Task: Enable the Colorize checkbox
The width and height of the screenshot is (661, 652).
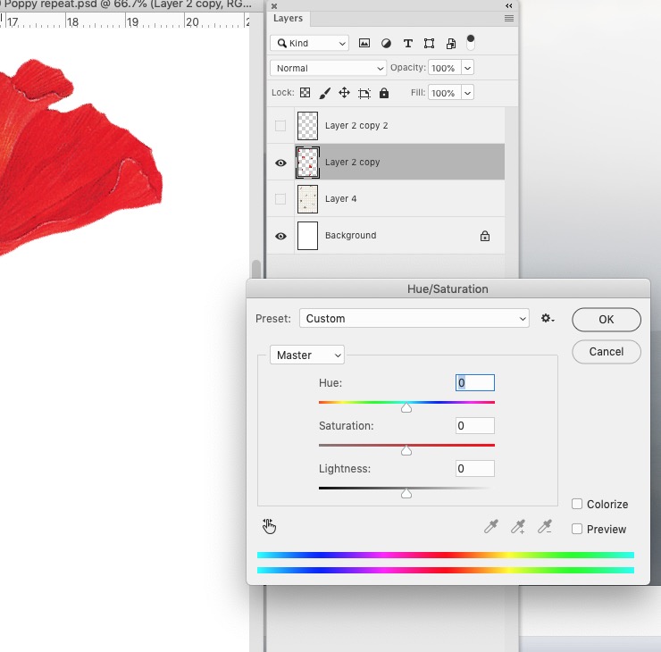Action: click(577, 504)
